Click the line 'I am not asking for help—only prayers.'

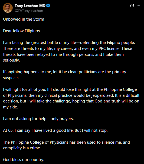point(38,119)
